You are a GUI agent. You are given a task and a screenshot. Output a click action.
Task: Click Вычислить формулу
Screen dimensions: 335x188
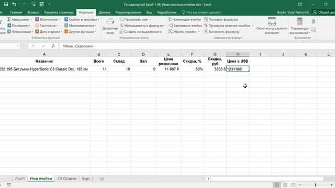coord(221,31)
